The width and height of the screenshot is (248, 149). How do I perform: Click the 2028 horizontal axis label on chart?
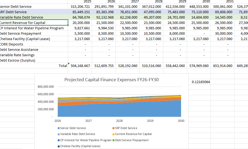[119, 121]
